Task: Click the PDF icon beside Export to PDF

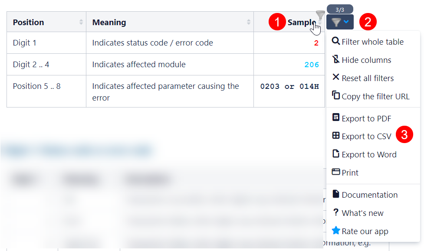Action: [x=335, y=117]
